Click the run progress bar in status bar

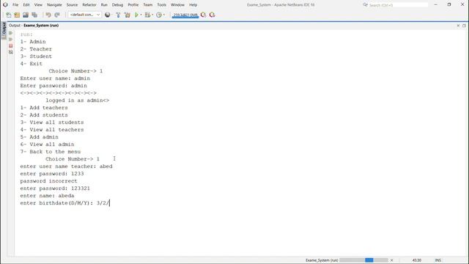click(363, 260)
